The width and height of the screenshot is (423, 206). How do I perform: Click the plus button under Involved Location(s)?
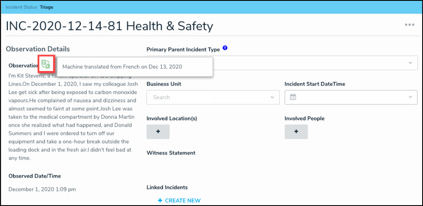158,132
